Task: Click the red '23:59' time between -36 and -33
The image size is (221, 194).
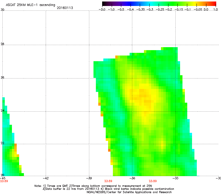Action: 153,181
